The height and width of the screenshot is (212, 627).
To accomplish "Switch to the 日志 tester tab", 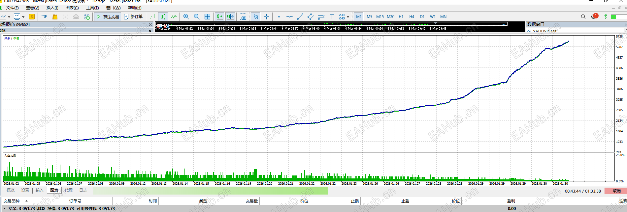I will point(83,190).
